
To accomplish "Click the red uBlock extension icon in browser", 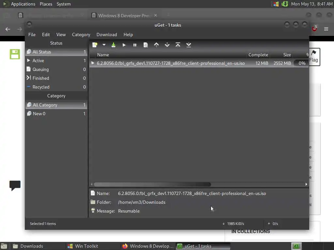I will click(x=314, y=28).
